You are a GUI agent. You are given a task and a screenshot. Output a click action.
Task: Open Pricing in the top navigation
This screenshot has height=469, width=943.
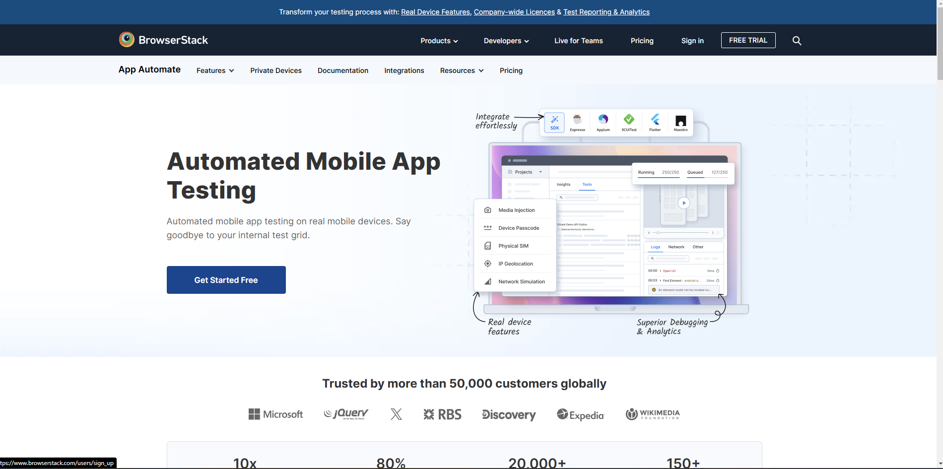click(642, 41)
